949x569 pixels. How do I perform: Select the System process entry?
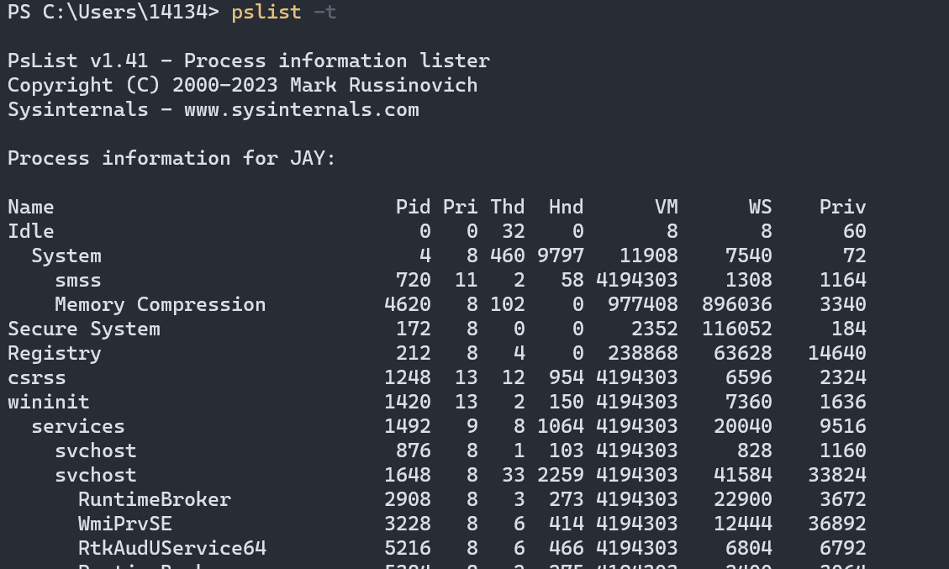[66, 255]
